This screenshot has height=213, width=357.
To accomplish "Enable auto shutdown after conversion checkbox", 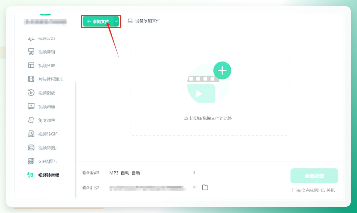I will (294, 190).
